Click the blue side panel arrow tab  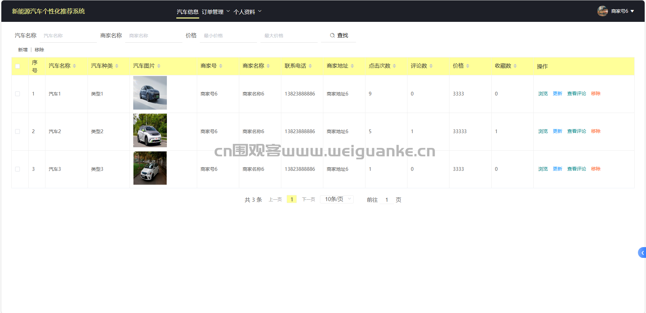pos(642,253)
